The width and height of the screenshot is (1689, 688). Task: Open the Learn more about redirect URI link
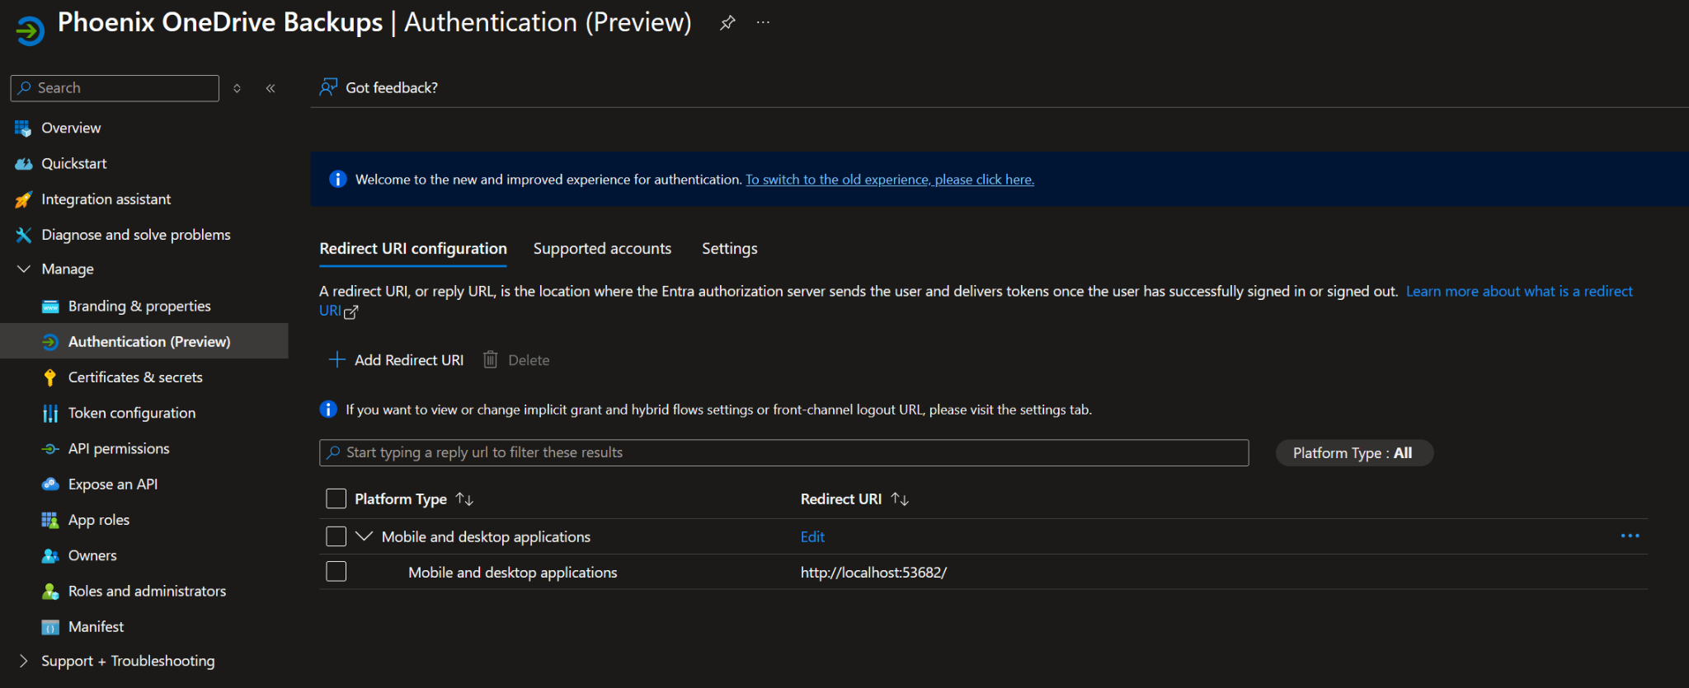click(x=1519, y=292)
